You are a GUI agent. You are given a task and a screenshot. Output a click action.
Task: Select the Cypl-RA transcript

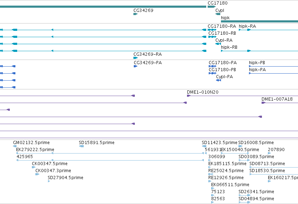coord(218,44)
